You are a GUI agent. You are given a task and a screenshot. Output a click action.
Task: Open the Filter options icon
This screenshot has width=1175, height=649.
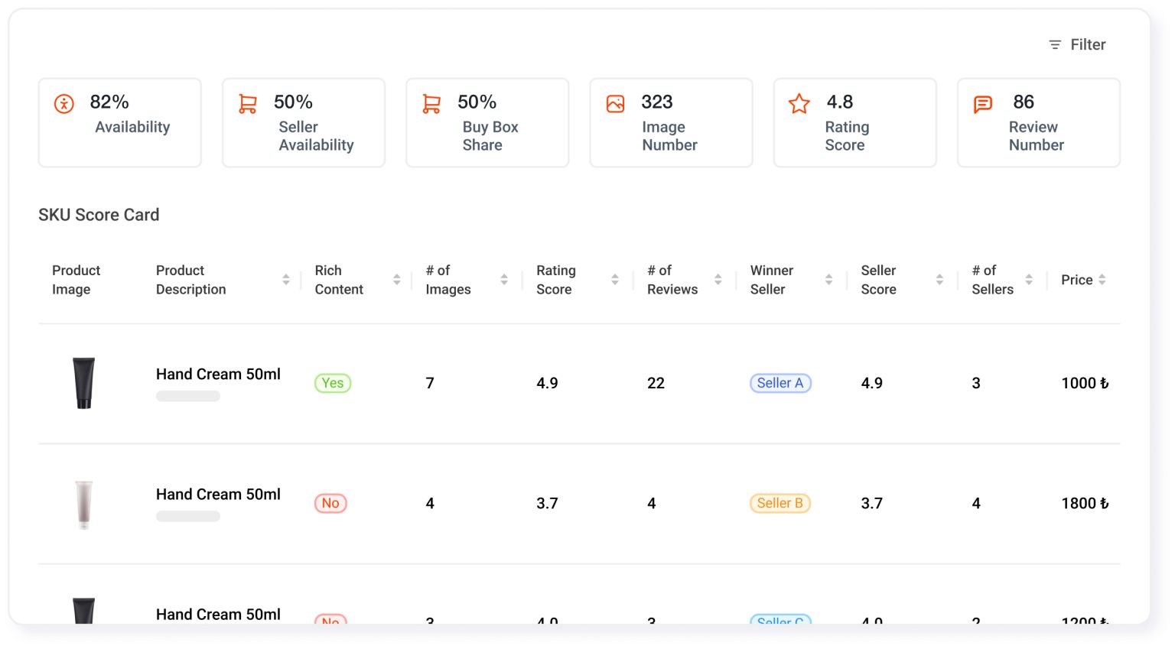(1055, 45)
